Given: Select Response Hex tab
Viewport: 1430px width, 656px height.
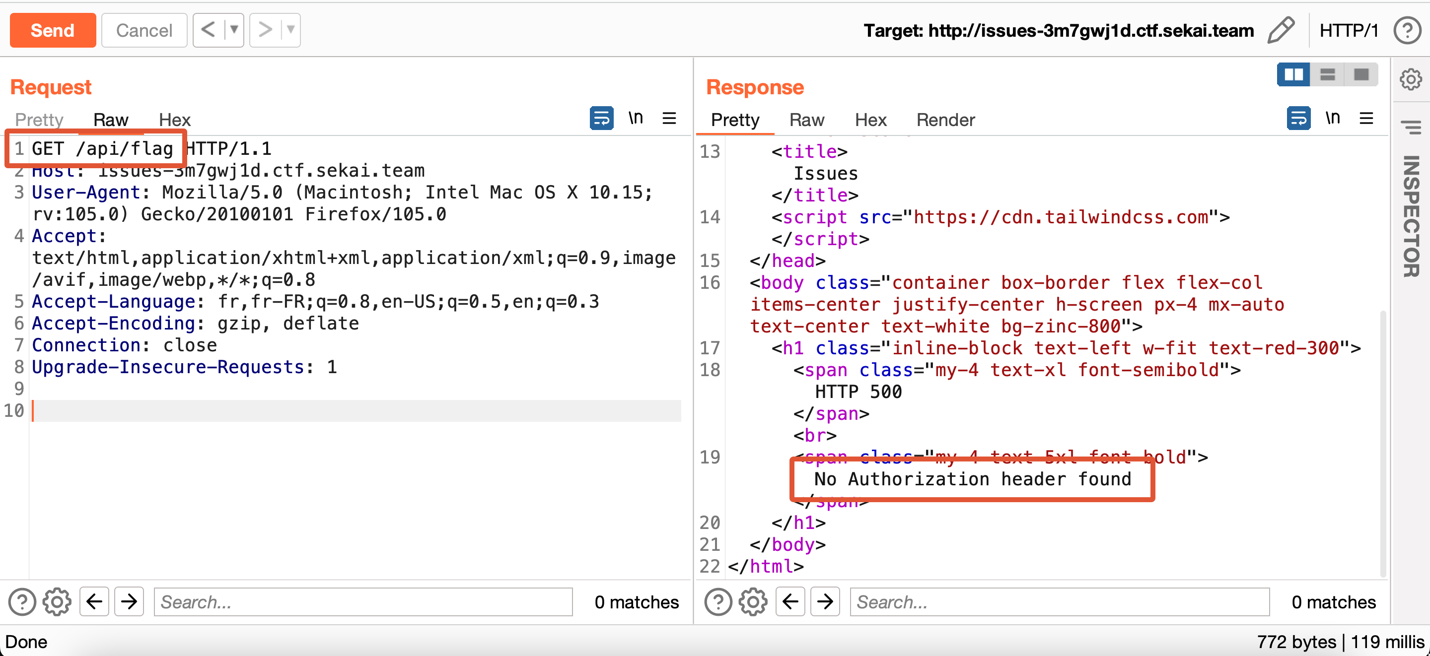Looking at the screenshot, I should tap(870, 120).
